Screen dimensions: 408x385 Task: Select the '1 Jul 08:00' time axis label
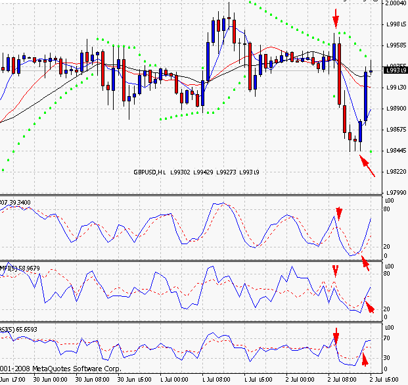(216, 380)
